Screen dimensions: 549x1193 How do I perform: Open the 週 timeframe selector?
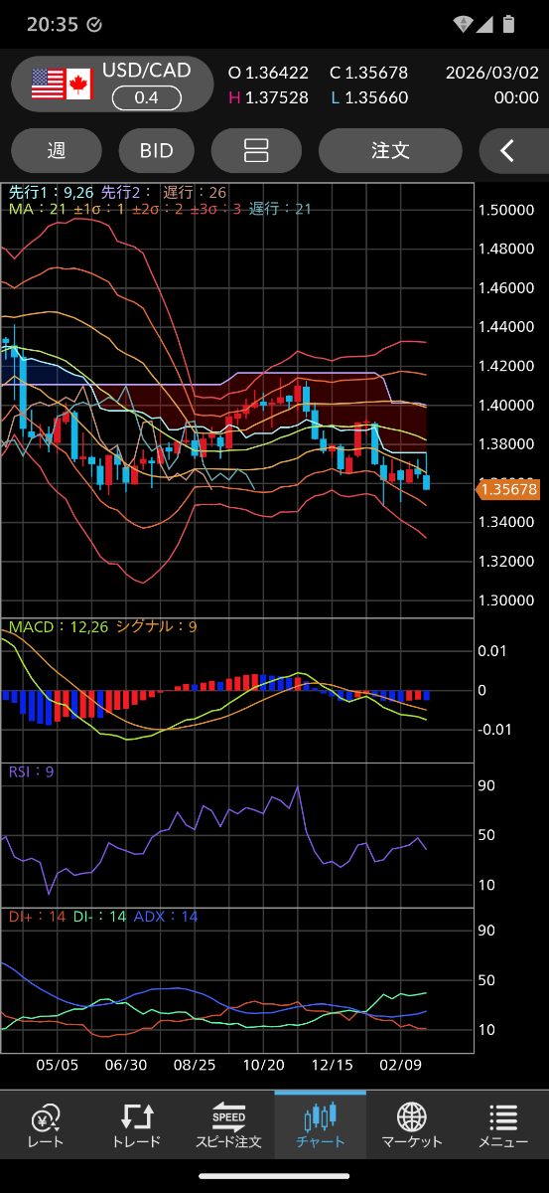(x=57, y=151)
